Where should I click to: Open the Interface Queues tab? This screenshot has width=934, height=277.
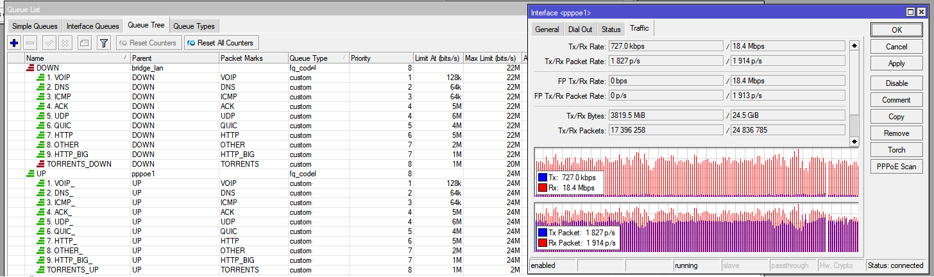click(x=93, y=26)
